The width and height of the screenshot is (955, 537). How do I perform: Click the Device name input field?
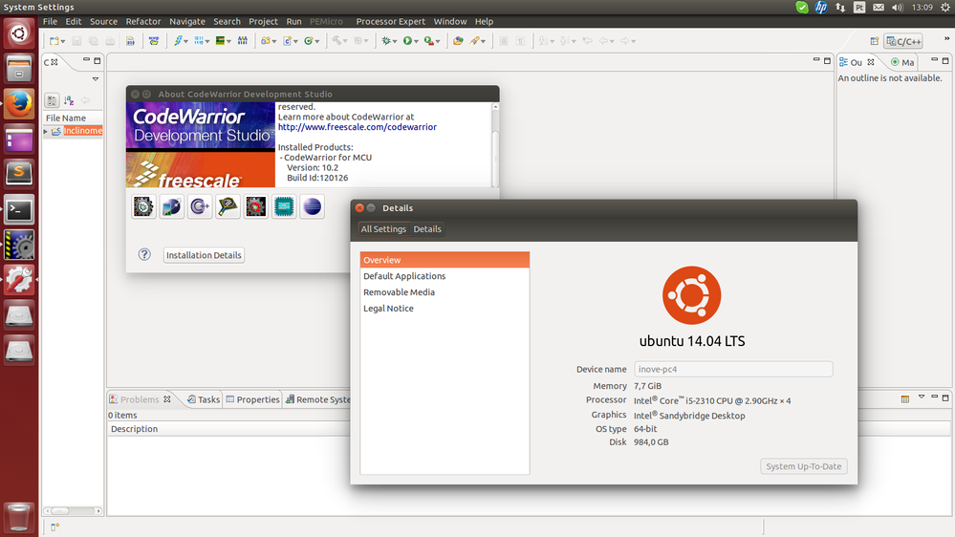(733, 369)
